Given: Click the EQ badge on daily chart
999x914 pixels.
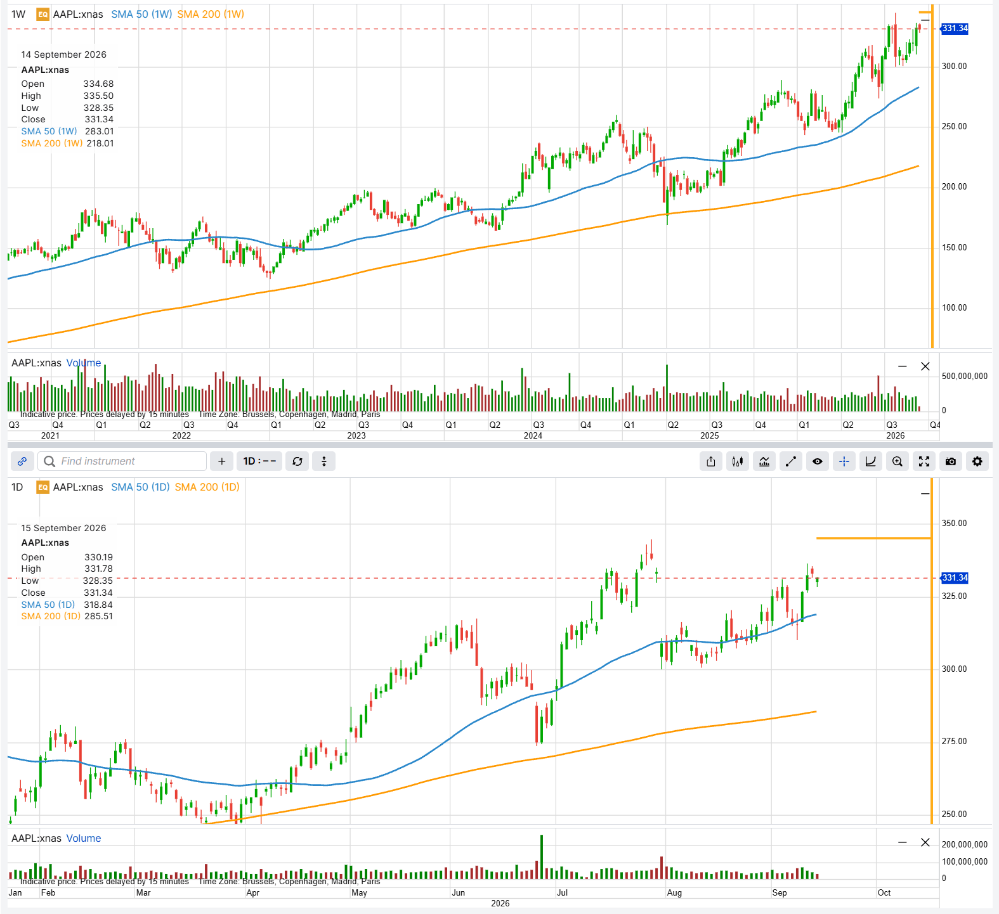Looking at the screenshot, I should (x=42, y=487).
